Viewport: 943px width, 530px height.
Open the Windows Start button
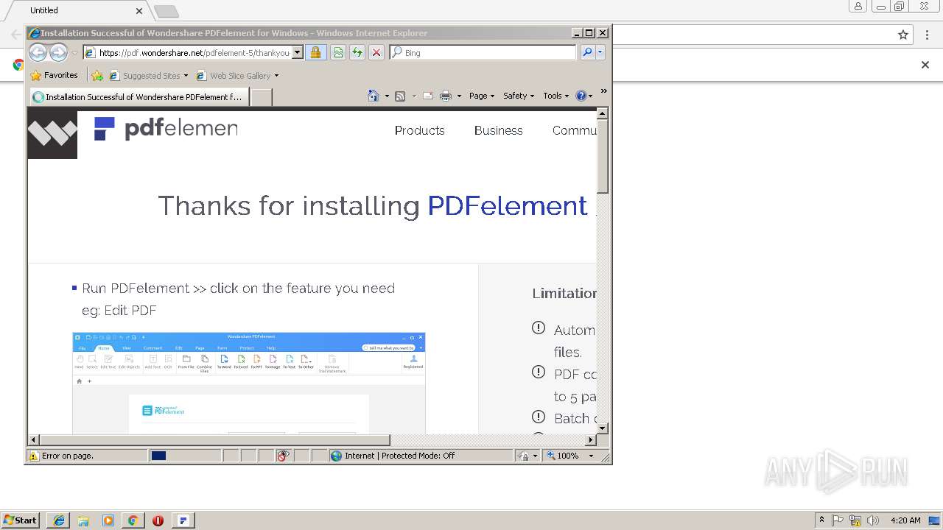tap(20, 520)
